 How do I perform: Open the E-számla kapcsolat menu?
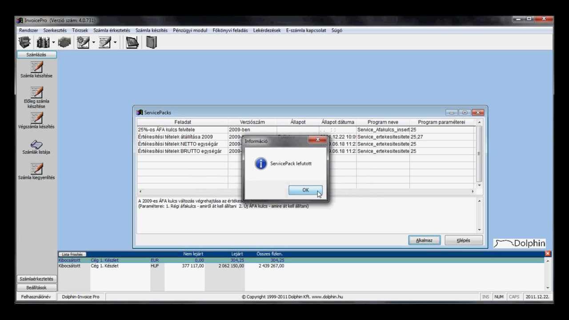click(x=306, y=30)
